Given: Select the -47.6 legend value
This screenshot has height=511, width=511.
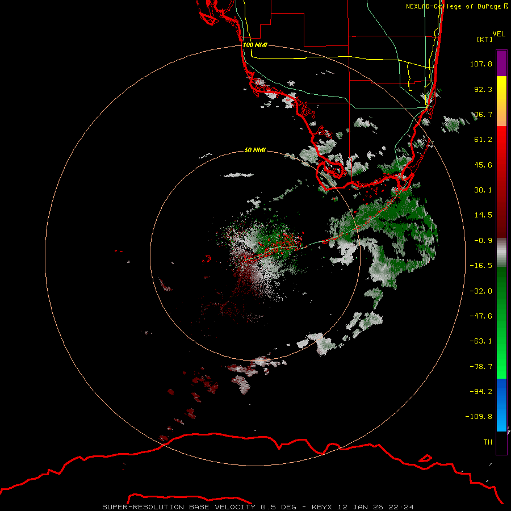Looking at the screenshot, I should [481, 316].
